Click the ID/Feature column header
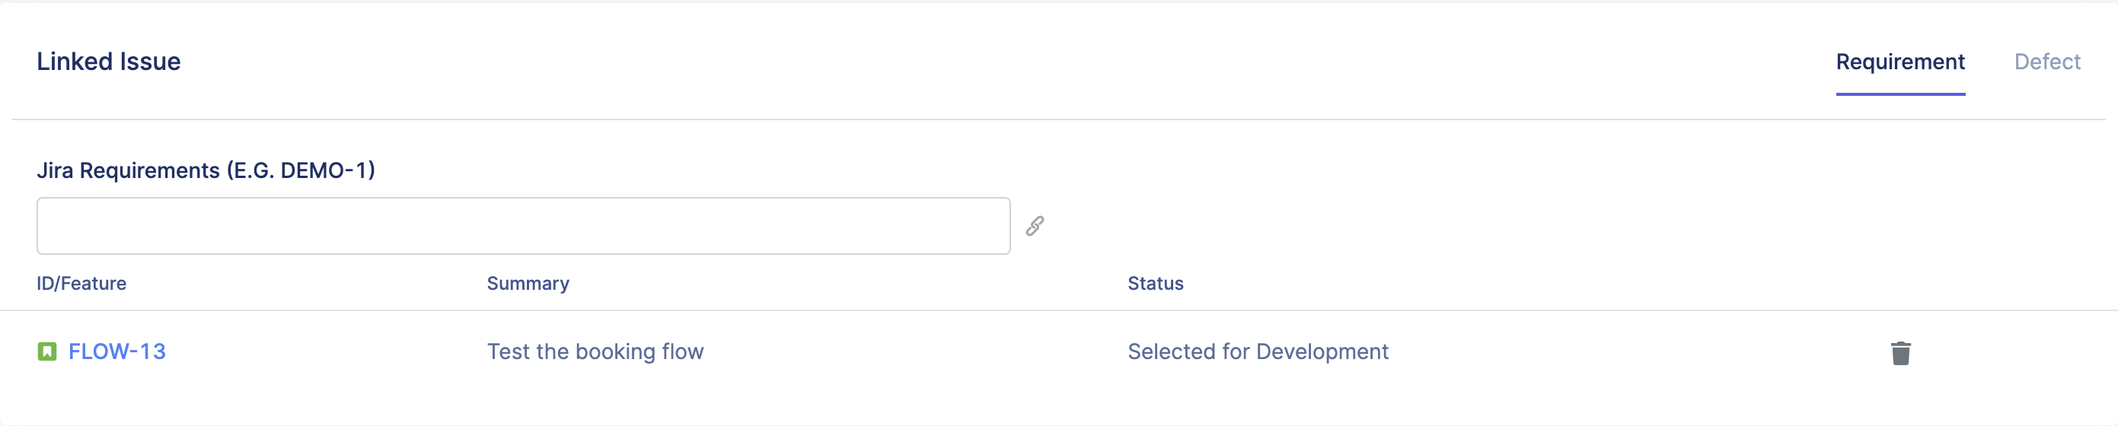2118x426 pixels. tap(81, 283)
